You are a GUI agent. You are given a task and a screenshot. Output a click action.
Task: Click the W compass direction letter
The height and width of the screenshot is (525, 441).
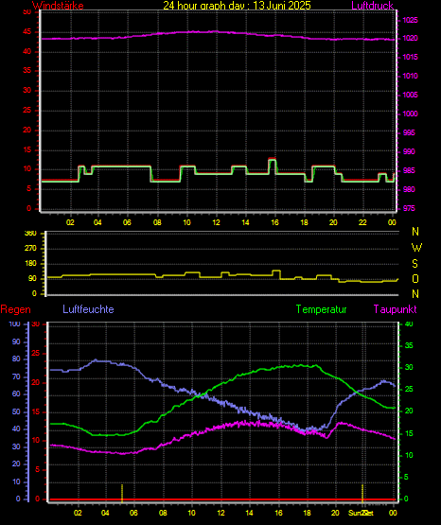coord(416,248)
